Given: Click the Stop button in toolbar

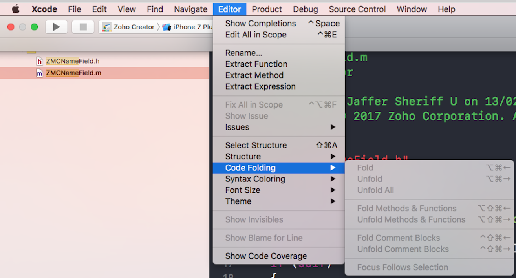Looking at the screenshot, I should click(x=83, y=27).
